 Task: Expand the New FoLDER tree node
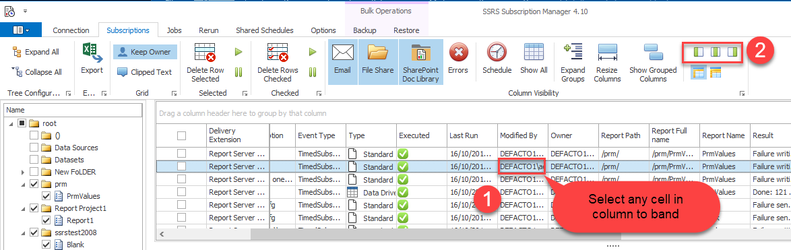[23, 173]
